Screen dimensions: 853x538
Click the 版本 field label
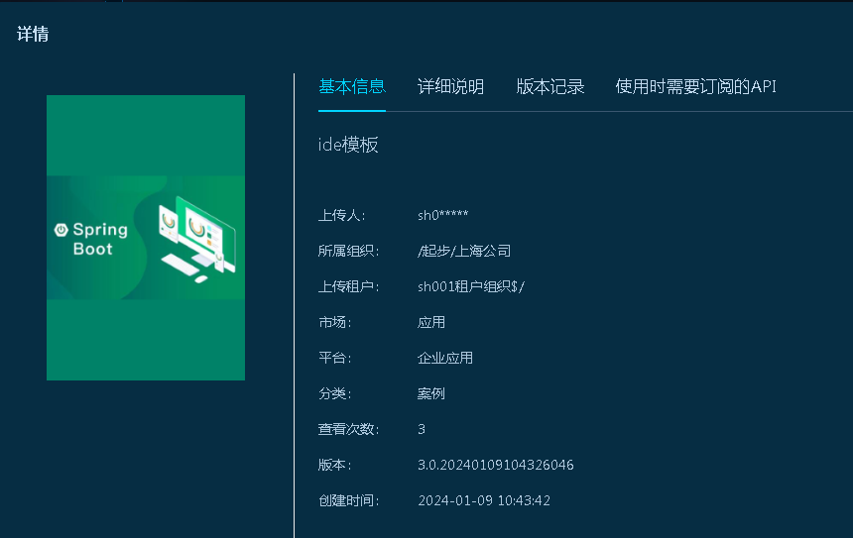tap(334, 466)
